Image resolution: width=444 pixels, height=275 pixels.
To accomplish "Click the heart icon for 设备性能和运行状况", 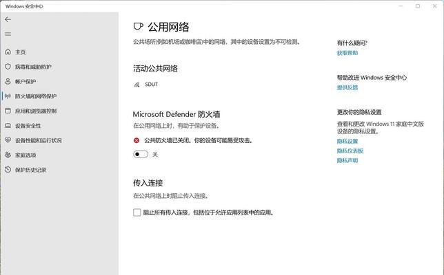I will point(8,140).
